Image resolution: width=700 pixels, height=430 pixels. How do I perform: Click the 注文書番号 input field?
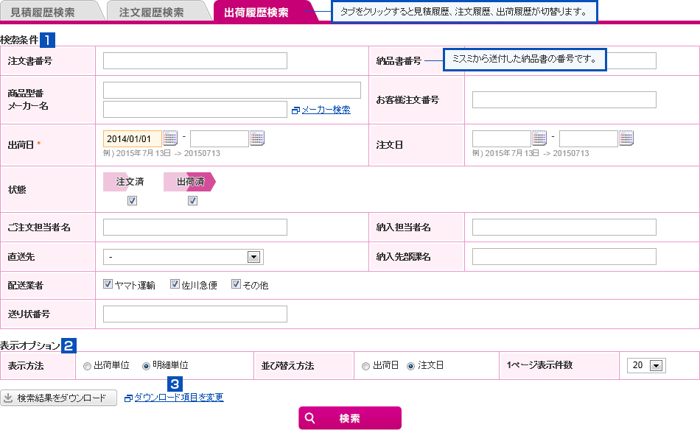(195, 61)
